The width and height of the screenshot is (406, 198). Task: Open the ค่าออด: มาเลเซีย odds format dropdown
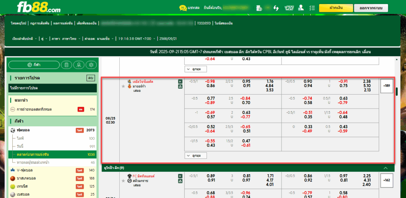tap(99, 39)
